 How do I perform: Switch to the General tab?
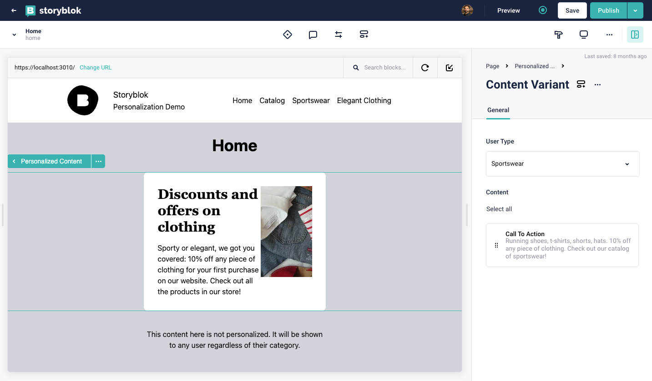(498, 110)
